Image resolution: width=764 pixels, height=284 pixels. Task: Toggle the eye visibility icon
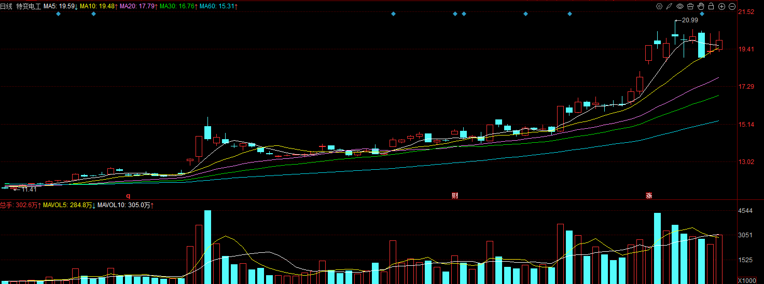680,6
